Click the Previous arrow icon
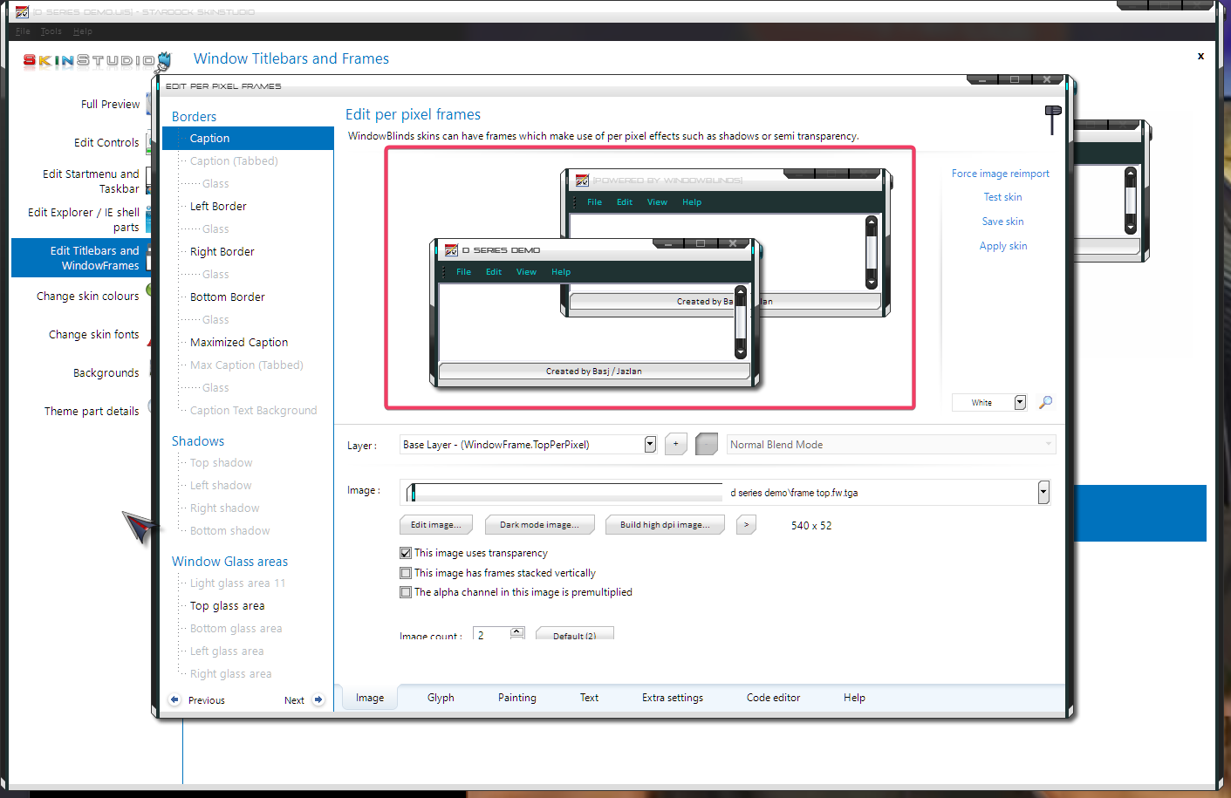This screenshot has width=1231, height=798. coord(174,699)
